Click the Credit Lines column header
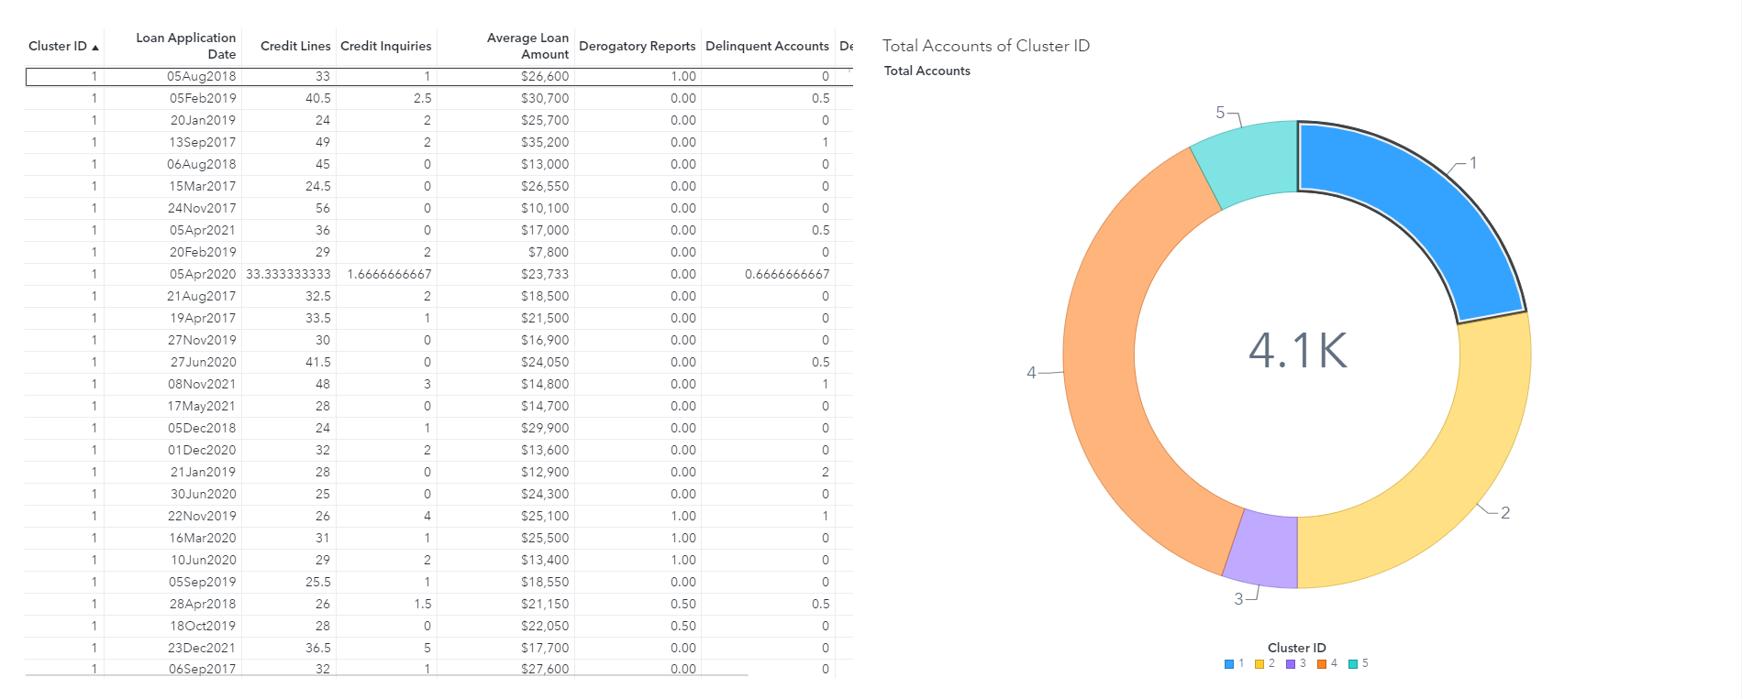The height and width of the screenshot is (699, 1742). click(x=294, y=46)
